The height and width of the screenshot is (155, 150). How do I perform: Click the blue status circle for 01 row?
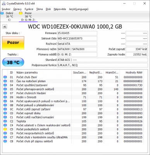(x=5, y=77)
